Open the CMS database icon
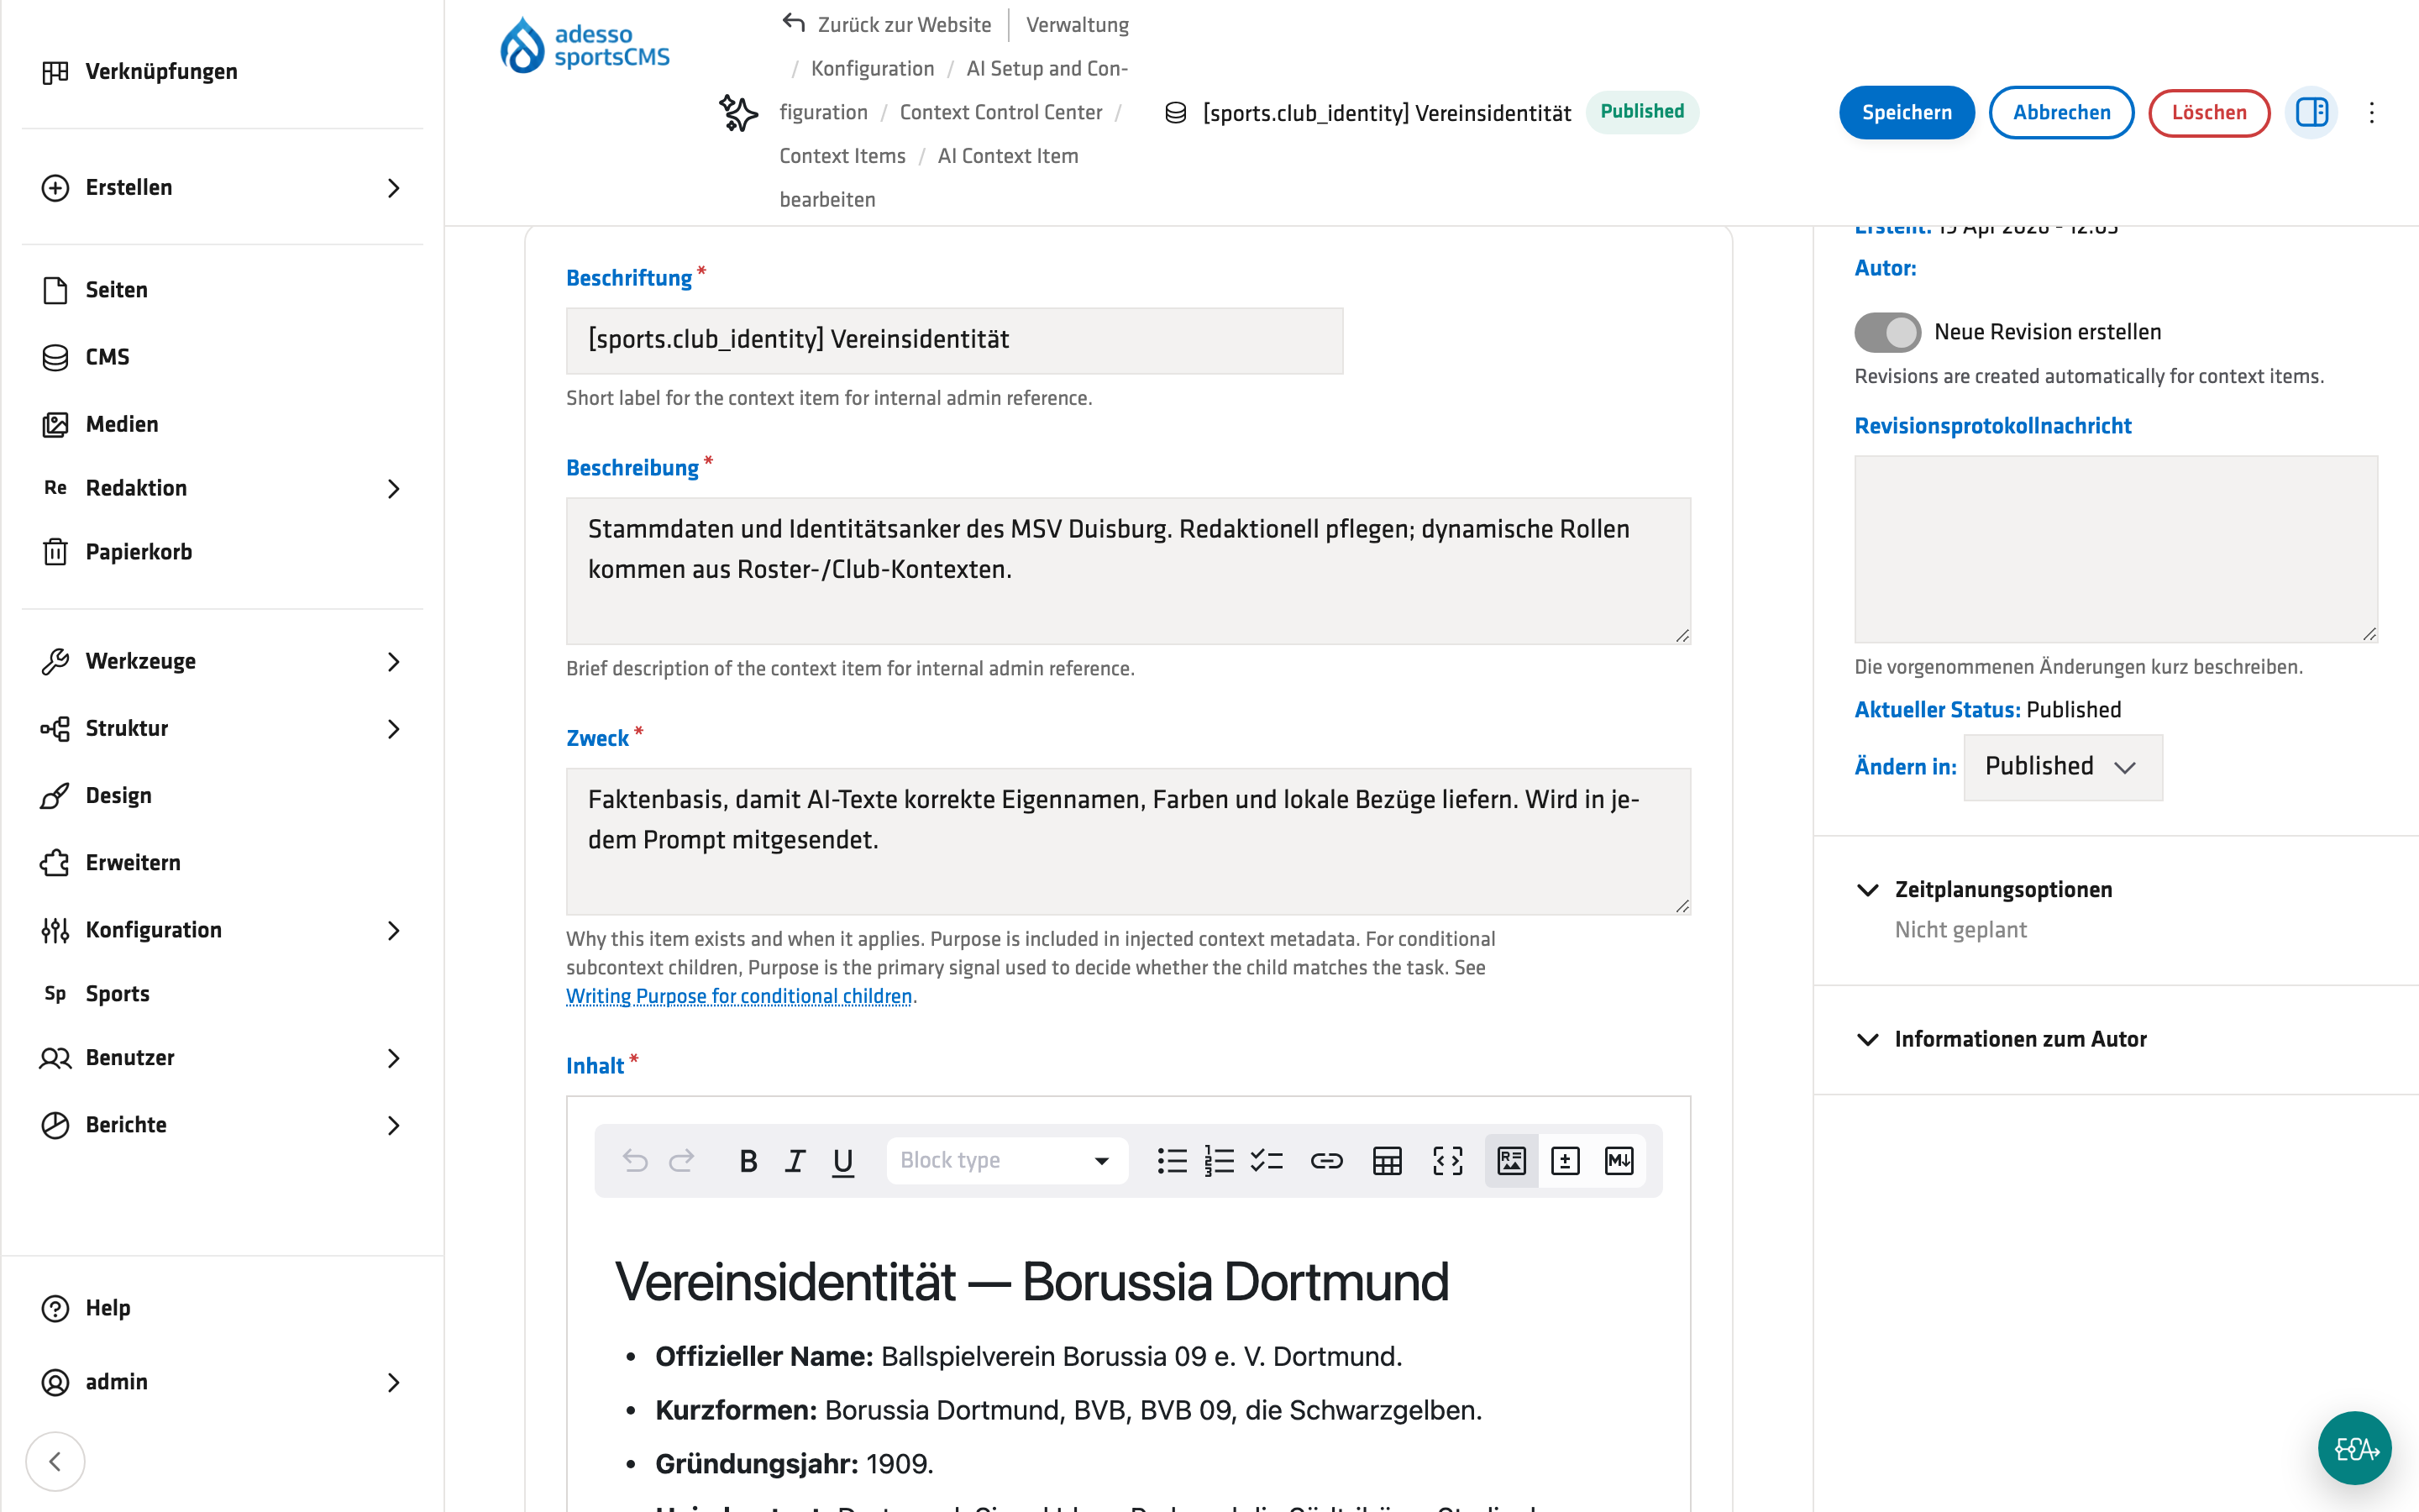 (x=55, y=357)
